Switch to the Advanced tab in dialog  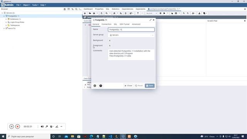coord(136,24)
